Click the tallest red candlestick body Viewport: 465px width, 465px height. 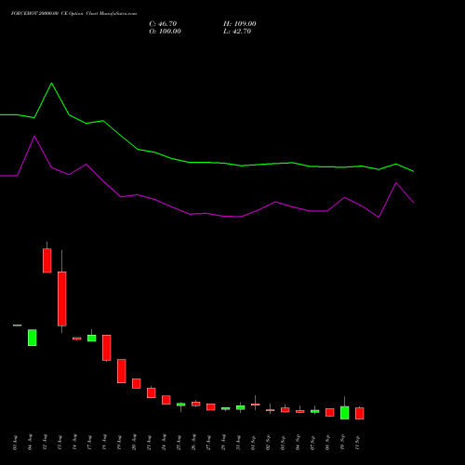[x=62, y=299]
